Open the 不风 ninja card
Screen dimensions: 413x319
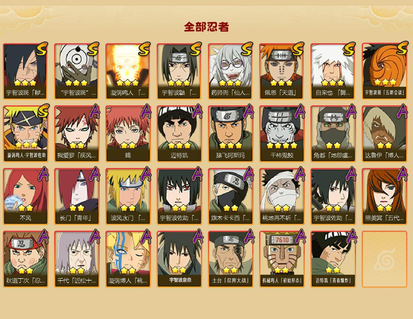25,197
